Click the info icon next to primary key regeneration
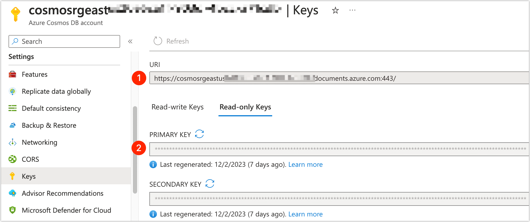Image resolution: width=530 pixels, height=222 pixels. pyautogui.click(x=153, y=164)
